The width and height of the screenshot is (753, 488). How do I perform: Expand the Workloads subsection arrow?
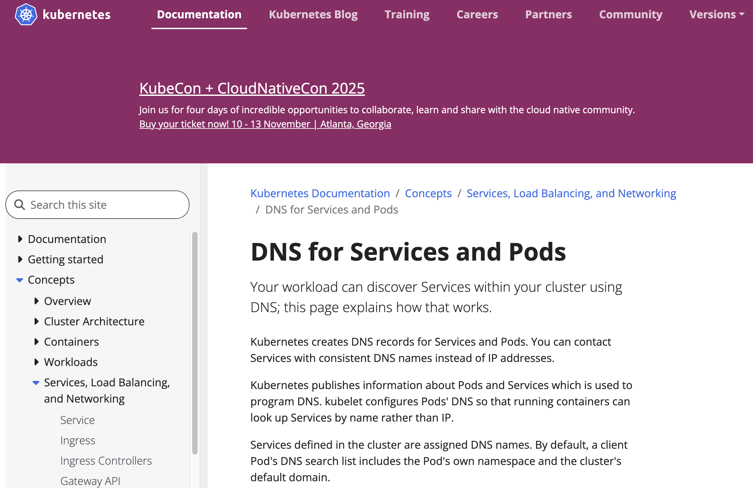point(36,362)
